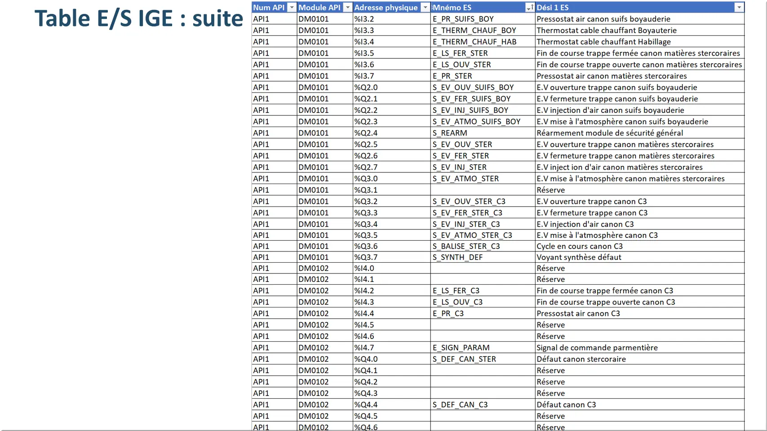Click address cell %I4.5
Viewport: 767px width, 431px height.
(391, 325)
